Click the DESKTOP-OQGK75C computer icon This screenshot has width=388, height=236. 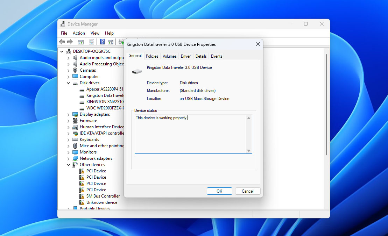tap(69, 51)
